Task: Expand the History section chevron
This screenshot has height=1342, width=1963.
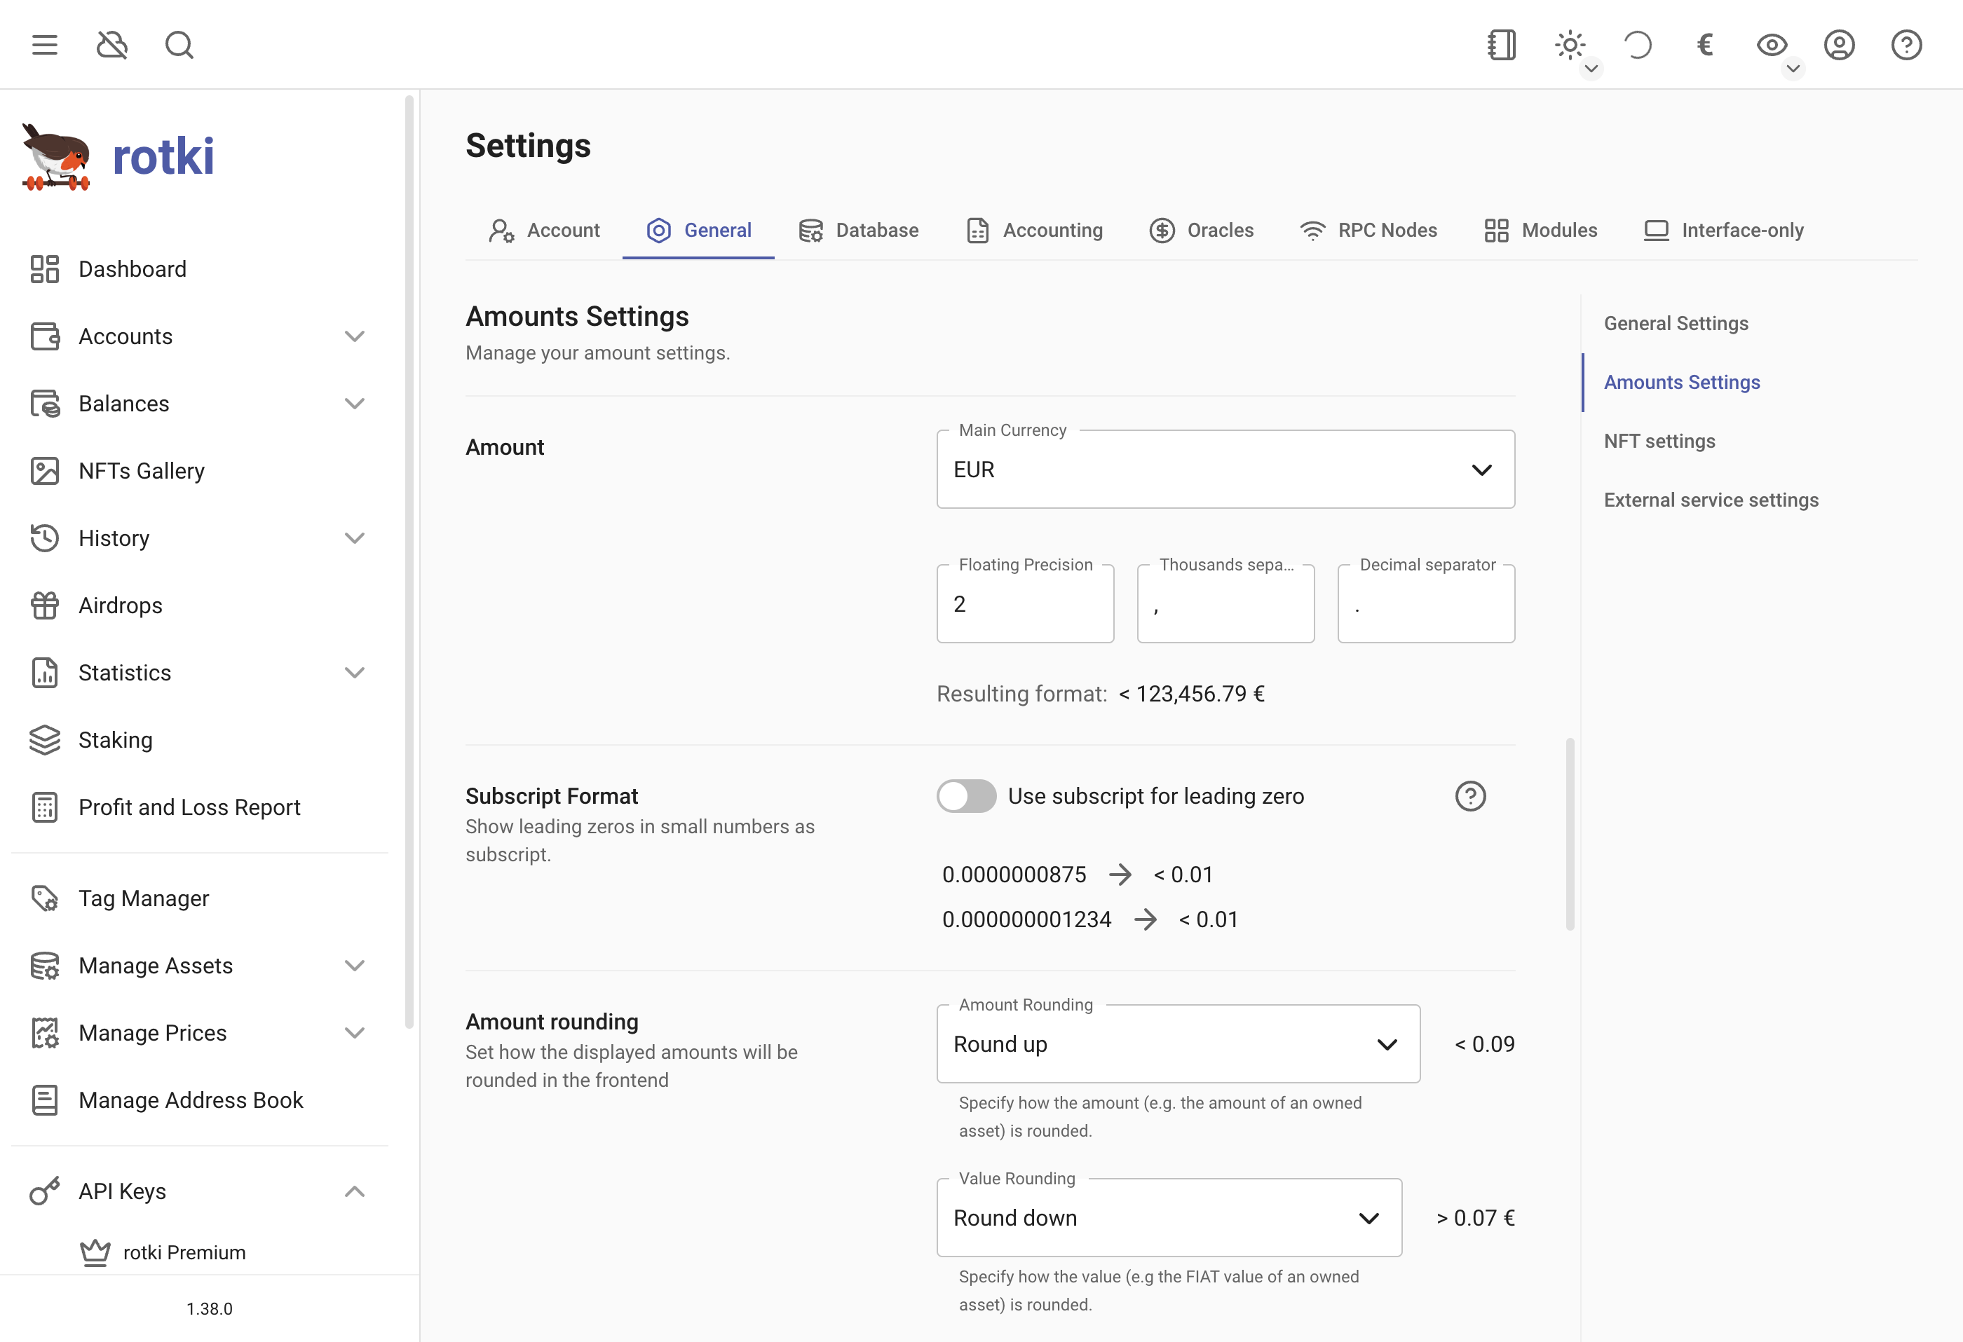Action: 355,538
